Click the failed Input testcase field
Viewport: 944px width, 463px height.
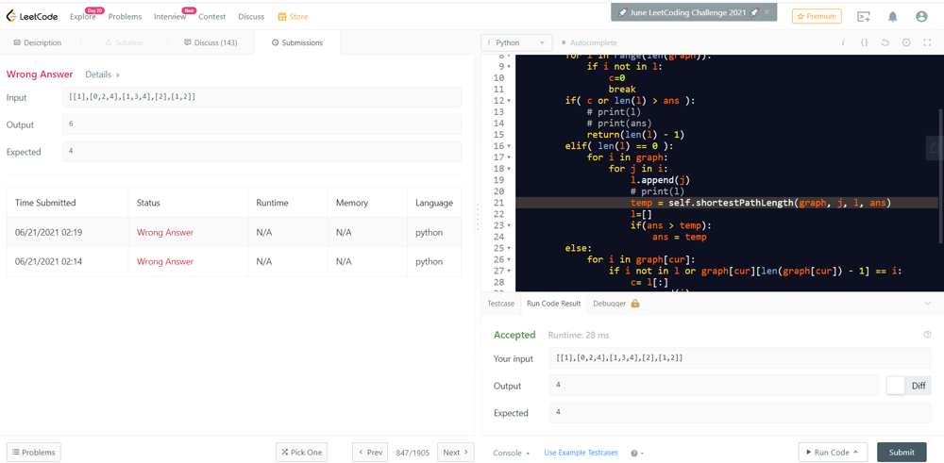[261, 97]
